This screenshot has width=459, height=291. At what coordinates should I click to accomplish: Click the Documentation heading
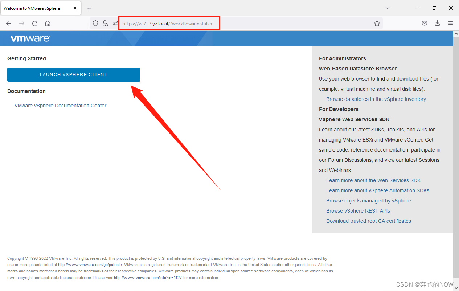[26, 91]
